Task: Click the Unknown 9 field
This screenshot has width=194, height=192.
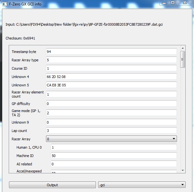Action: 111,122
